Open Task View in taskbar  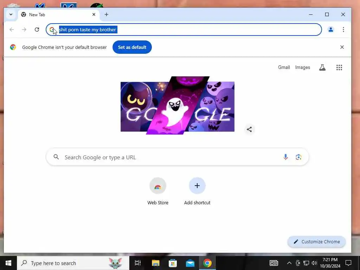pos(137,263)
